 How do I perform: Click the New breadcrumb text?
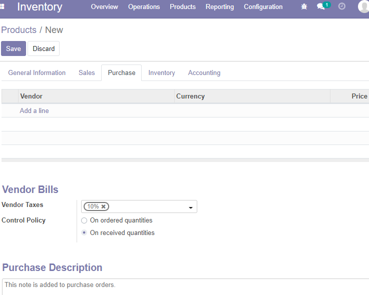(x=54, y=30)
